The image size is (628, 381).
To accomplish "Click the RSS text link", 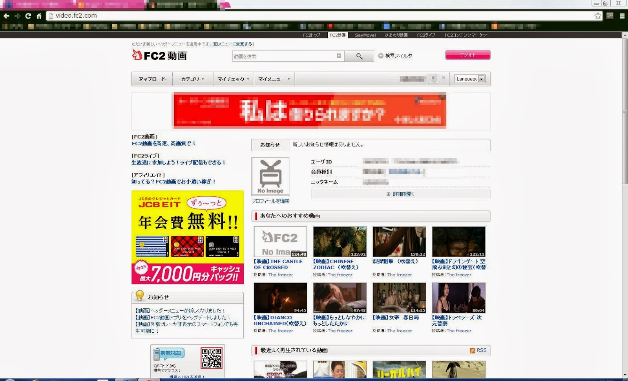I will [482, 350].
